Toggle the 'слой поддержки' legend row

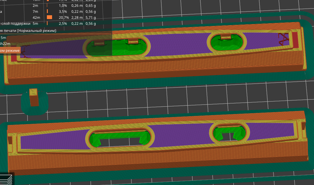coord(48,23)
